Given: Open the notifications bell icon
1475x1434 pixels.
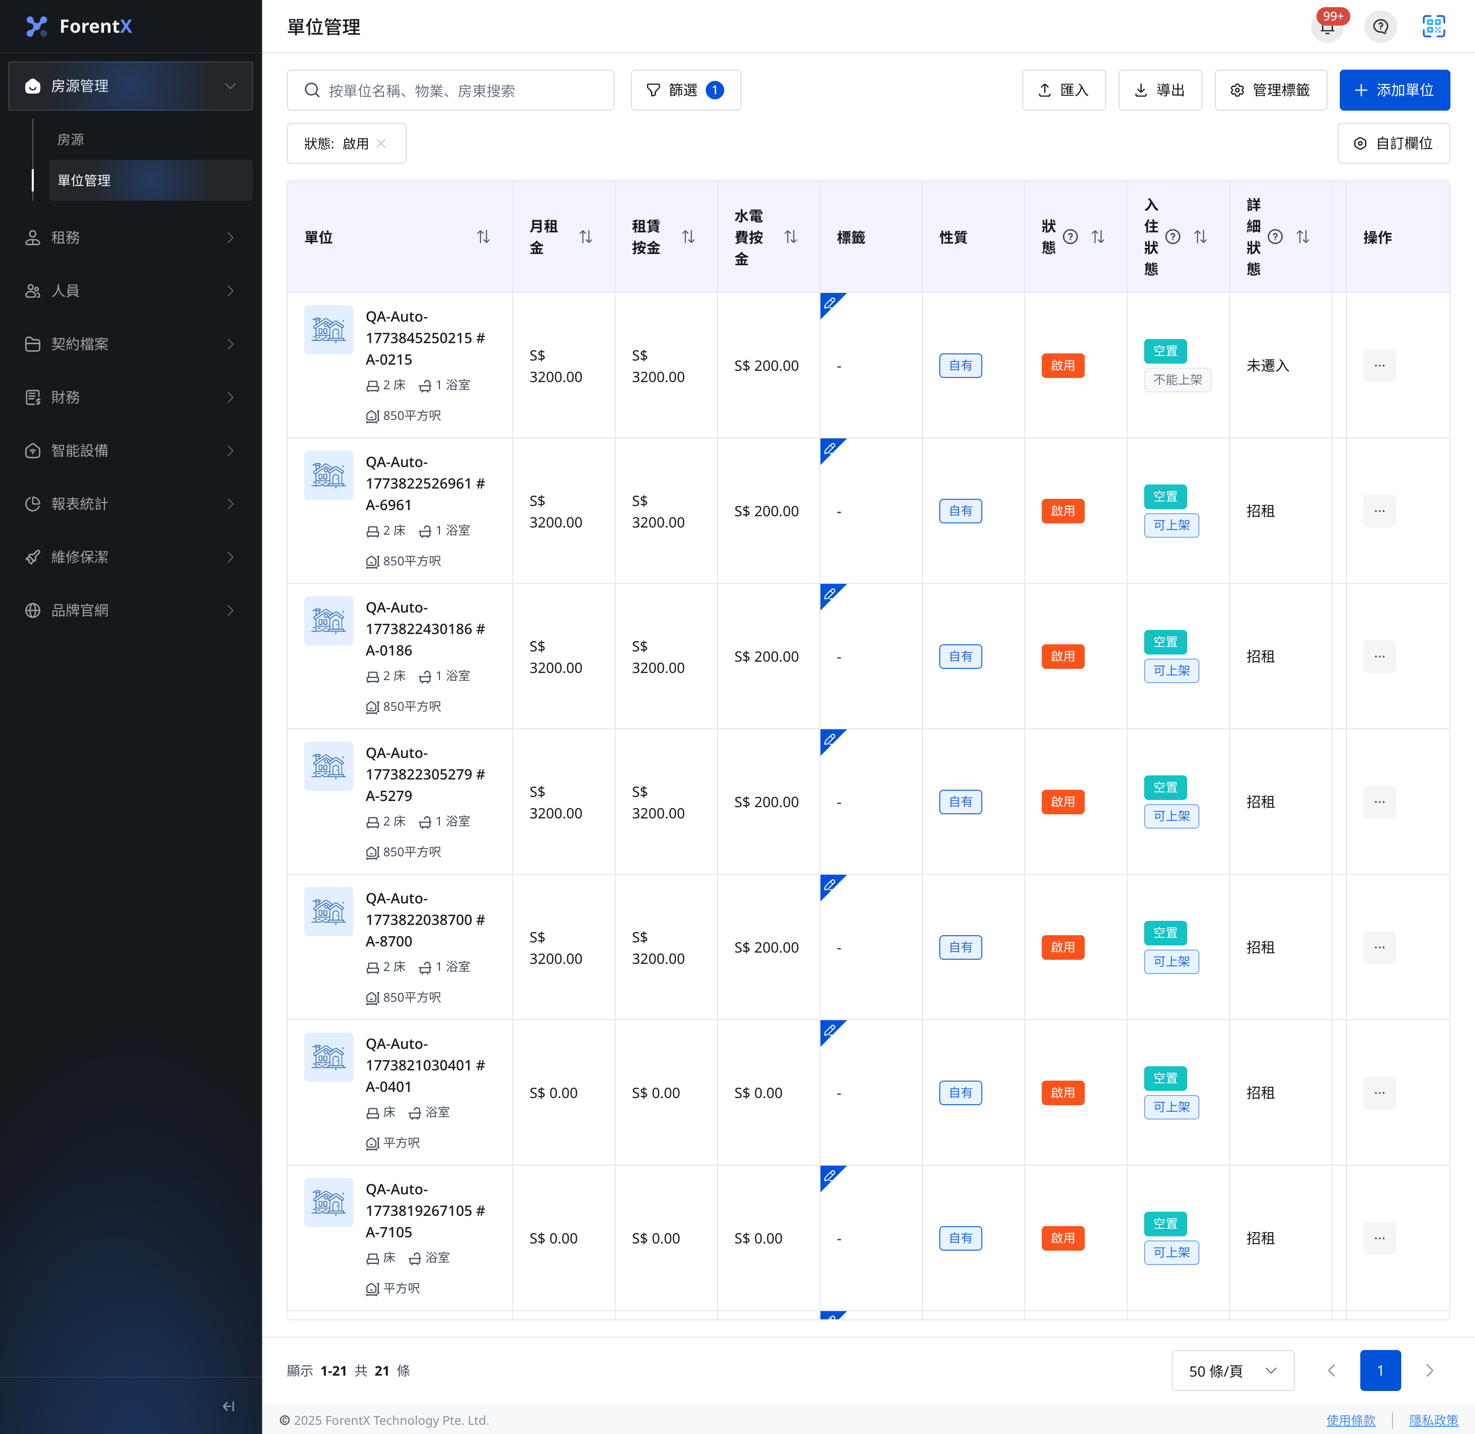Looking at the screenshot, I should 1327,27.
